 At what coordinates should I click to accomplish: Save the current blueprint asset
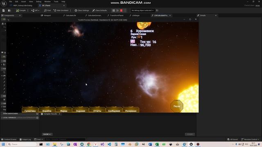4,11
